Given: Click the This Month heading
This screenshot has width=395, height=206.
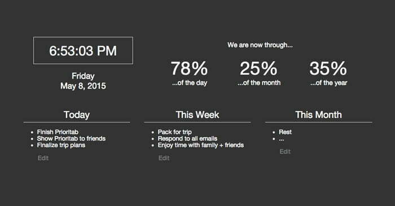Looking at the screenshot, I should click(x=319, y=115).
